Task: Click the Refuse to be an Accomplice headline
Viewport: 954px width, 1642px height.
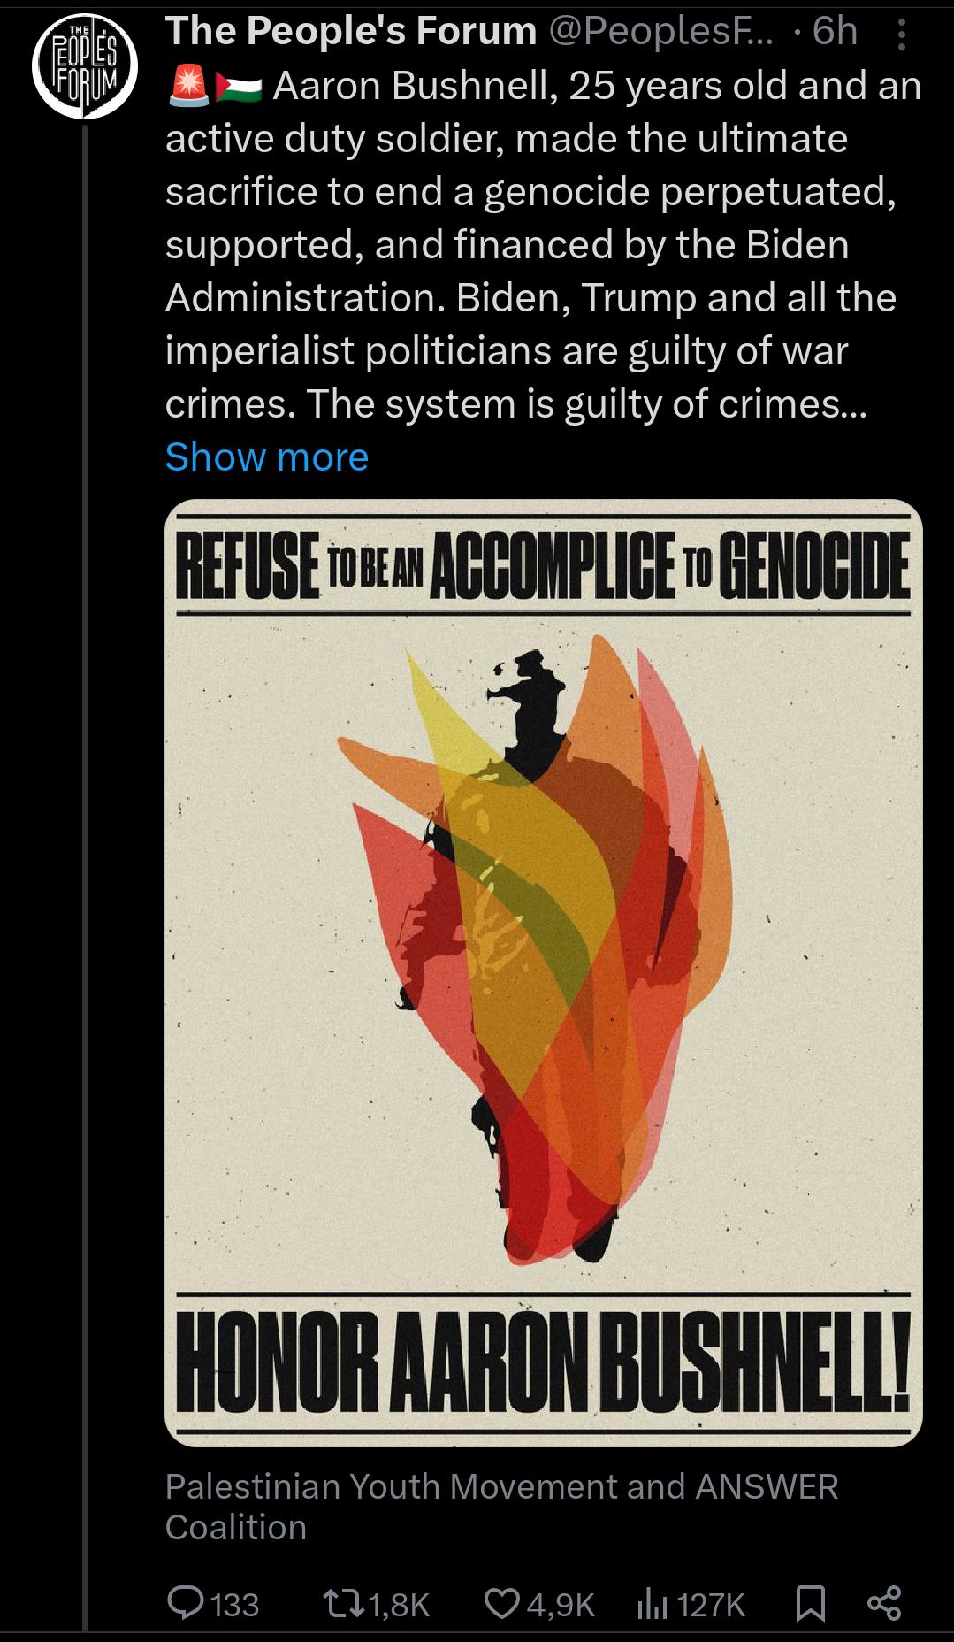Action: click(543, 564)
